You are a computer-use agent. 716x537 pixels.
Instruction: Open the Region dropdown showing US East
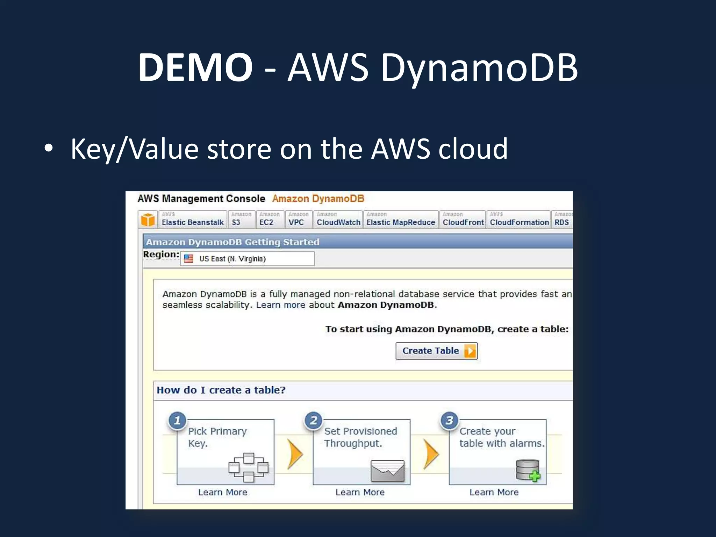click(x=247, y=259)
